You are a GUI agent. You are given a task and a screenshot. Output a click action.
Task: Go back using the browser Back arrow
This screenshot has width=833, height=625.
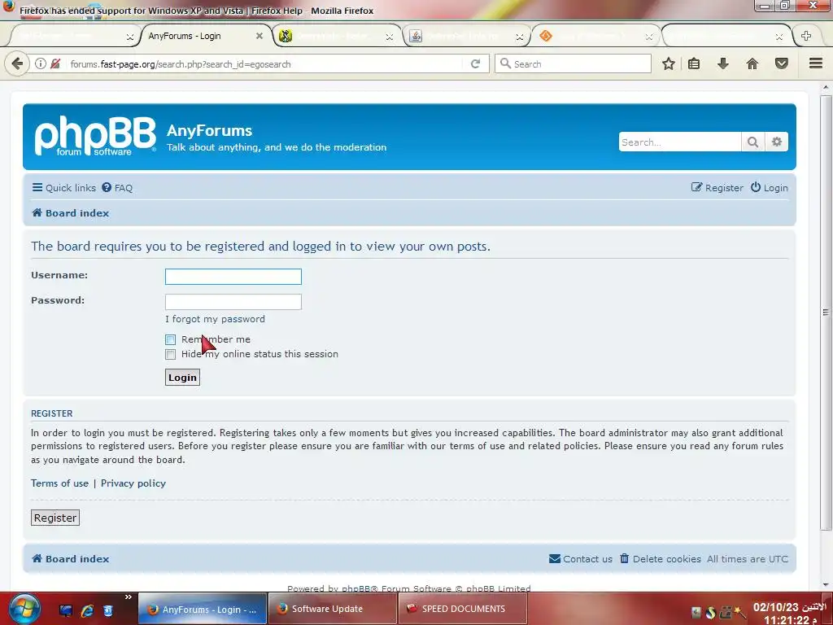(17, 64)
